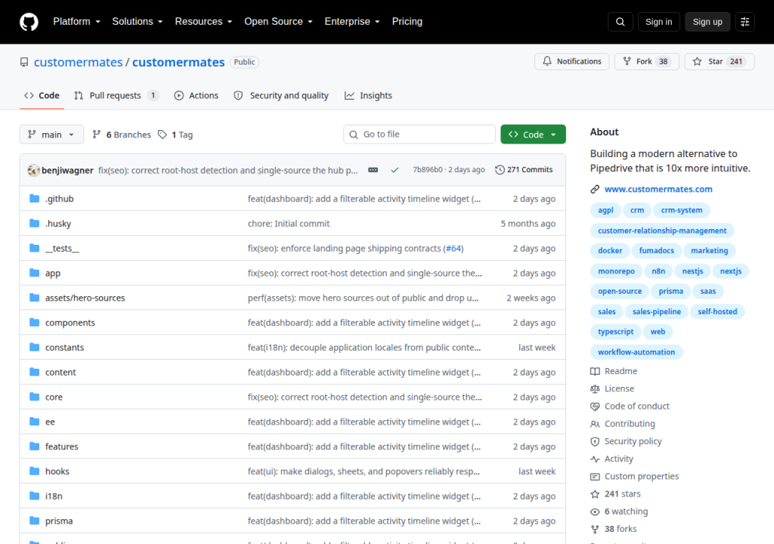Open the Security policy link
This screenshot has width=774, height=544.
coord(626,441)
